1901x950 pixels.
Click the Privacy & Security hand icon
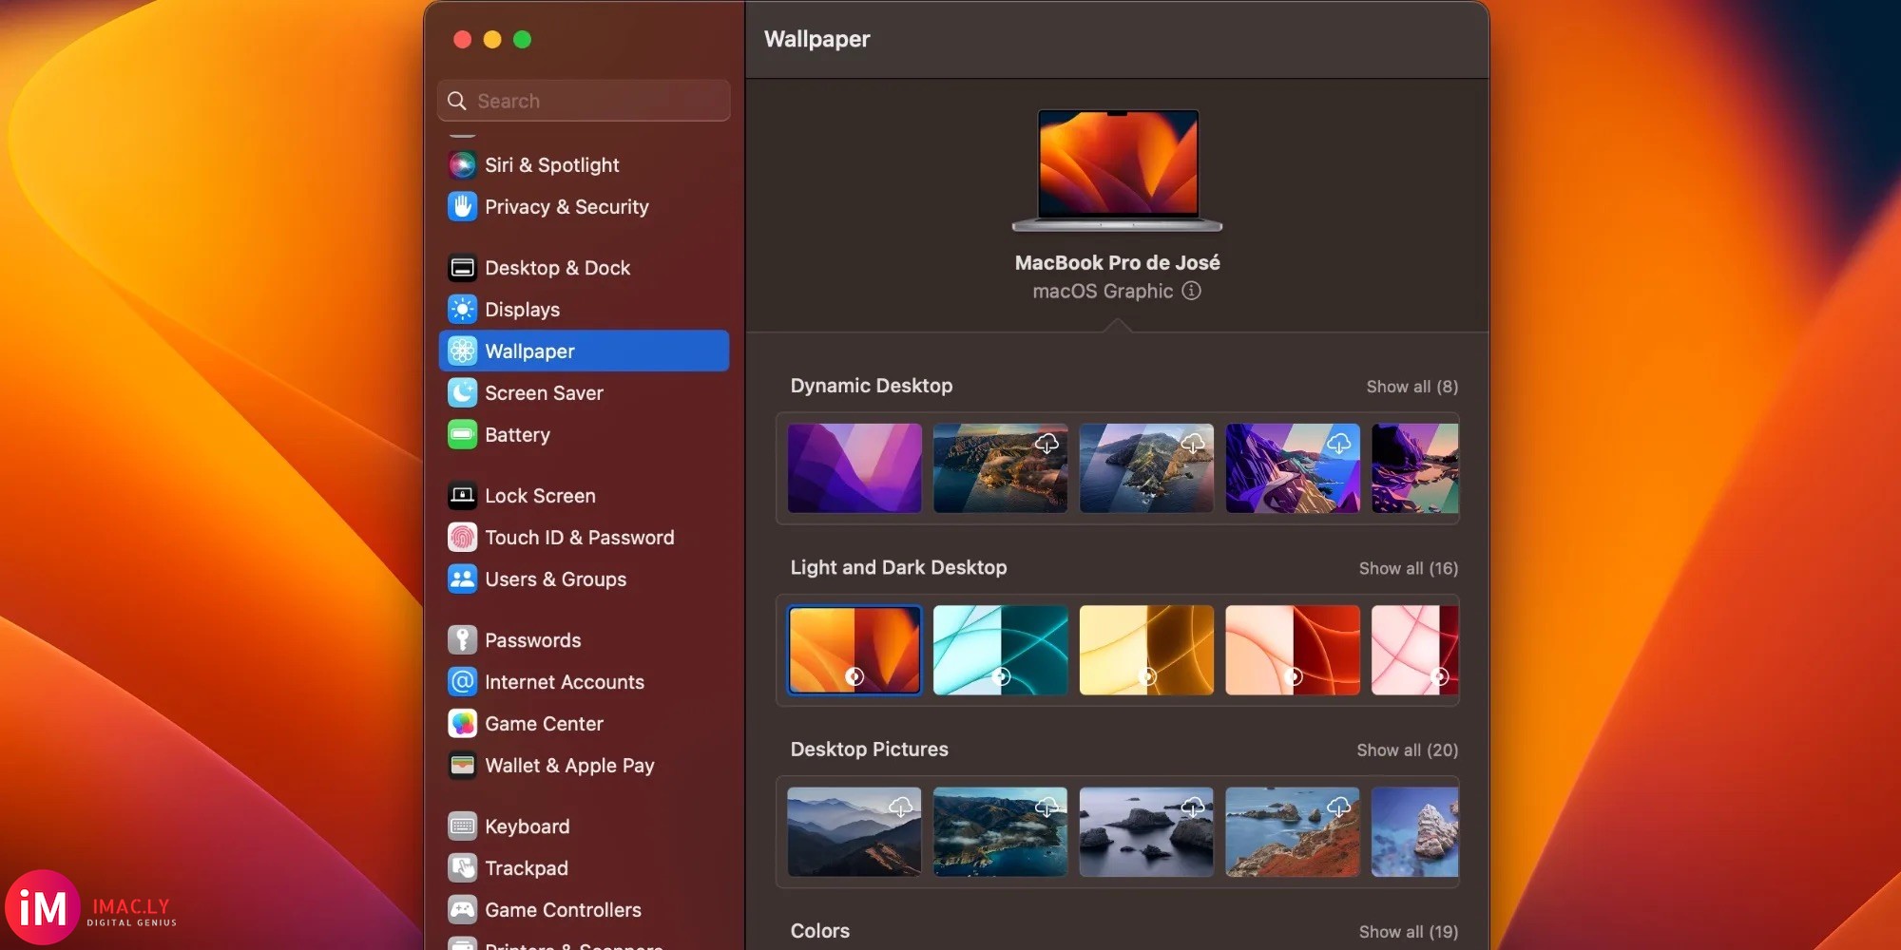point(462,207)
